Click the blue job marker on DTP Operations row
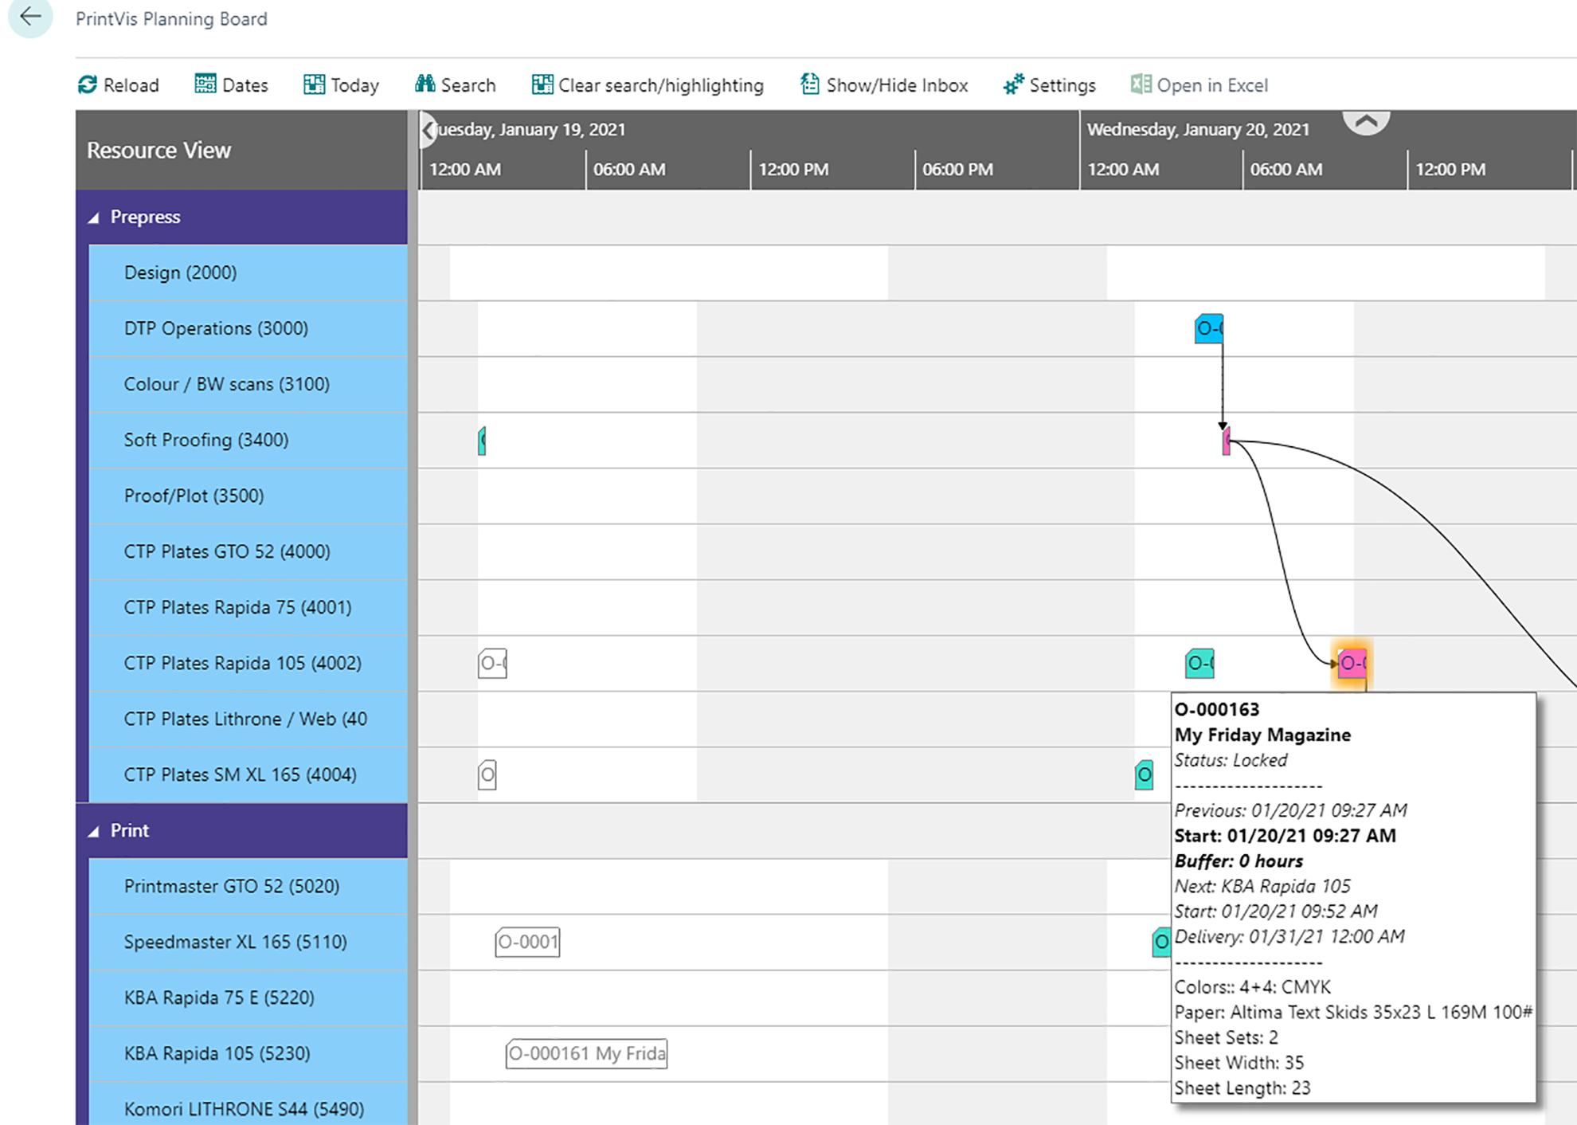Image resolution: width=1577 pixels, height=1125 pixels. pyautogui.click(x=1209, y=327)
